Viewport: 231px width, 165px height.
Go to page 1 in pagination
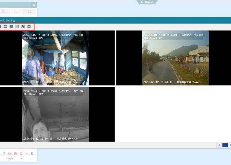click(x=225, y=145)
